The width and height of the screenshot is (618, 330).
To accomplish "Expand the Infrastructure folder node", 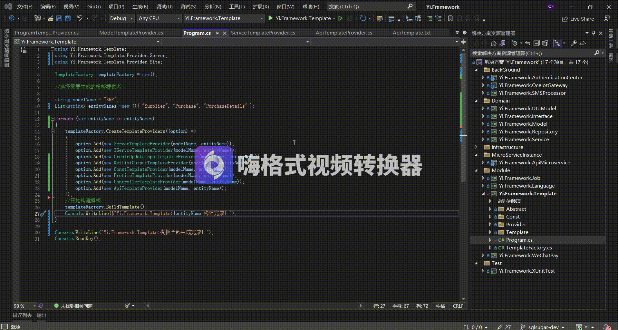I will point(476,147).
